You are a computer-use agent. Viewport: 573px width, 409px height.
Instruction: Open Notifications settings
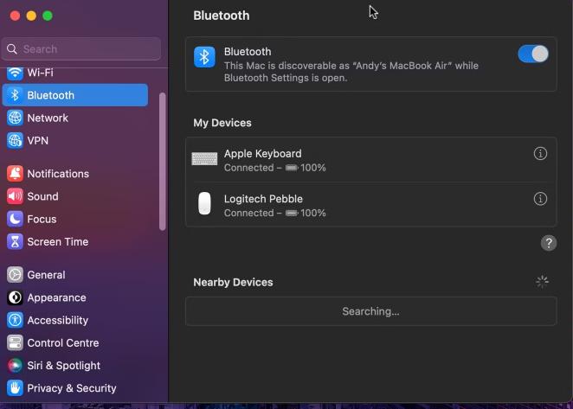[75, 174]
